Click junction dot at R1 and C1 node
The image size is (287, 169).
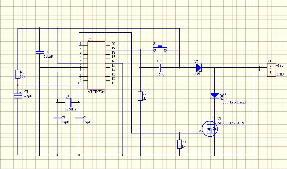click(18, 85)
